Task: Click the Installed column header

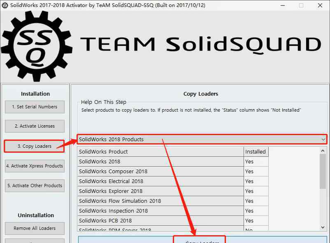Action: click(256, 151)
